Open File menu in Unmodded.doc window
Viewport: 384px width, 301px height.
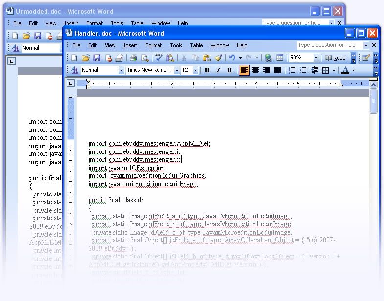[17, 23]
